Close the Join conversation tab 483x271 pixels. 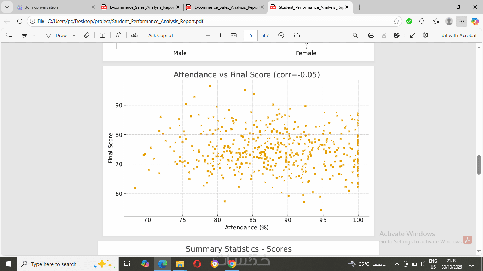(93, 7)
